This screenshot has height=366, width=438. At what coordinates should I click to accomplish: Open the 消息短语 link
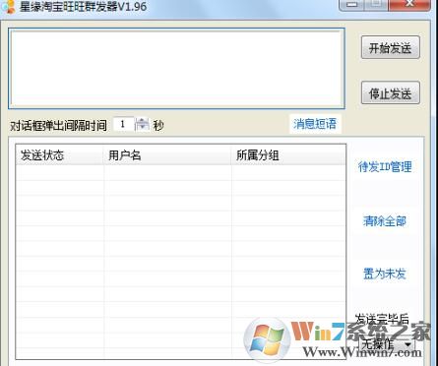315,124
